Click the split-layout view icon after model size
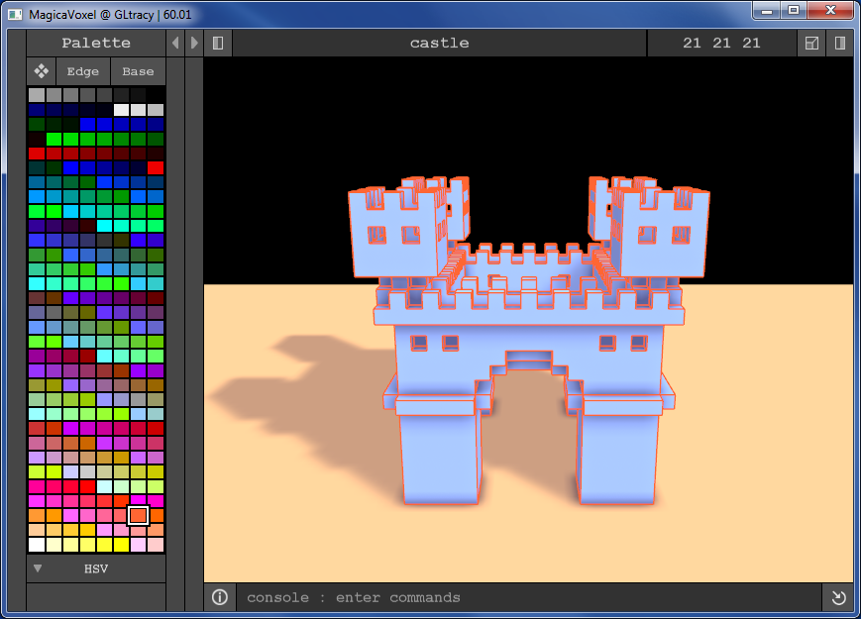Image resolution: width=861 pixels, height=619 pixels. point(811,43)
